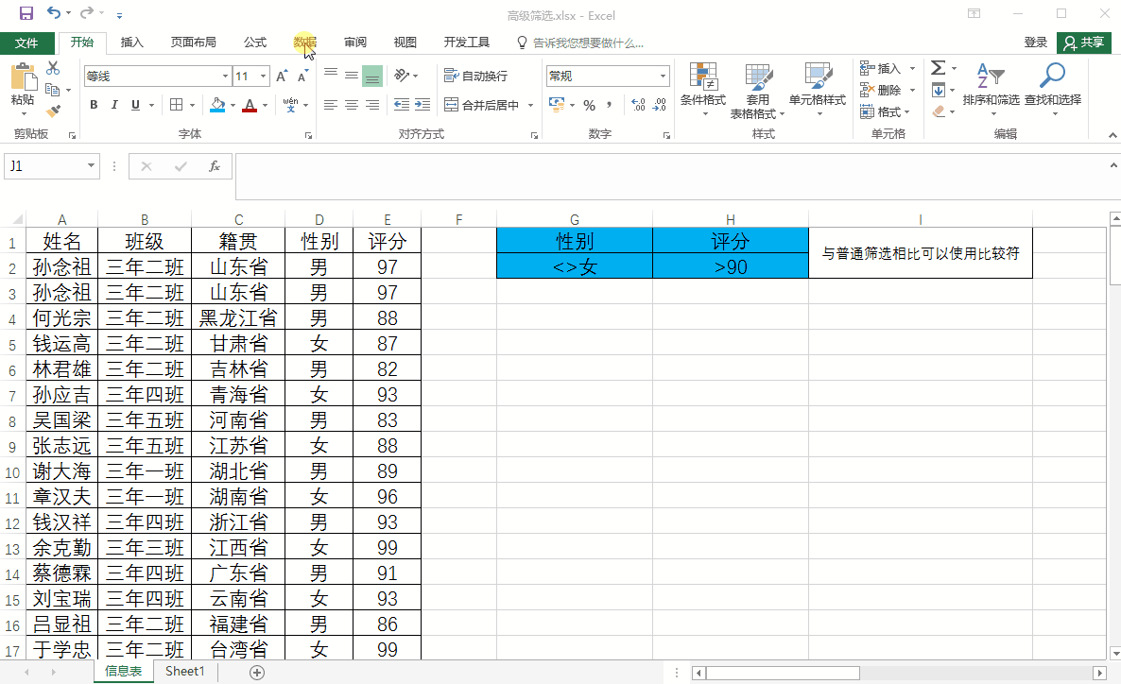Click the save icon in quick access toolbar
1121x684 pixels.
pos(26,14)
